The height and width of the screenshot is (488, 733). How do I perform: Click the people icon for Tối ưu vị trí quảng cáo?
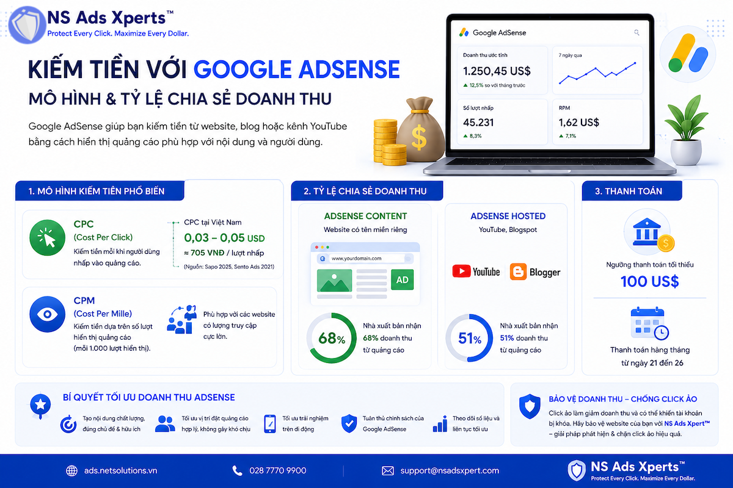165,423
